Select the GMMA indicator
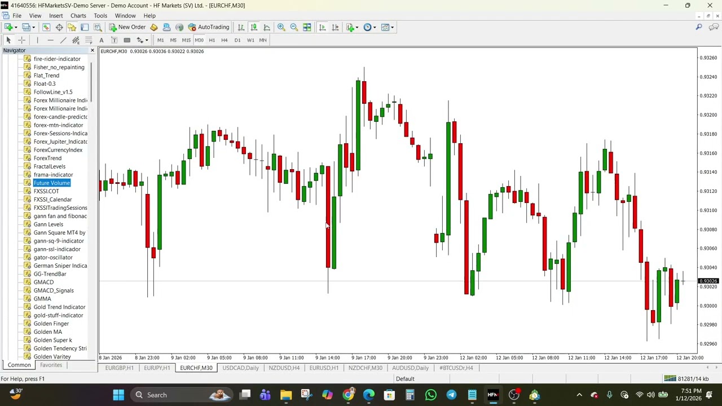 42,299
